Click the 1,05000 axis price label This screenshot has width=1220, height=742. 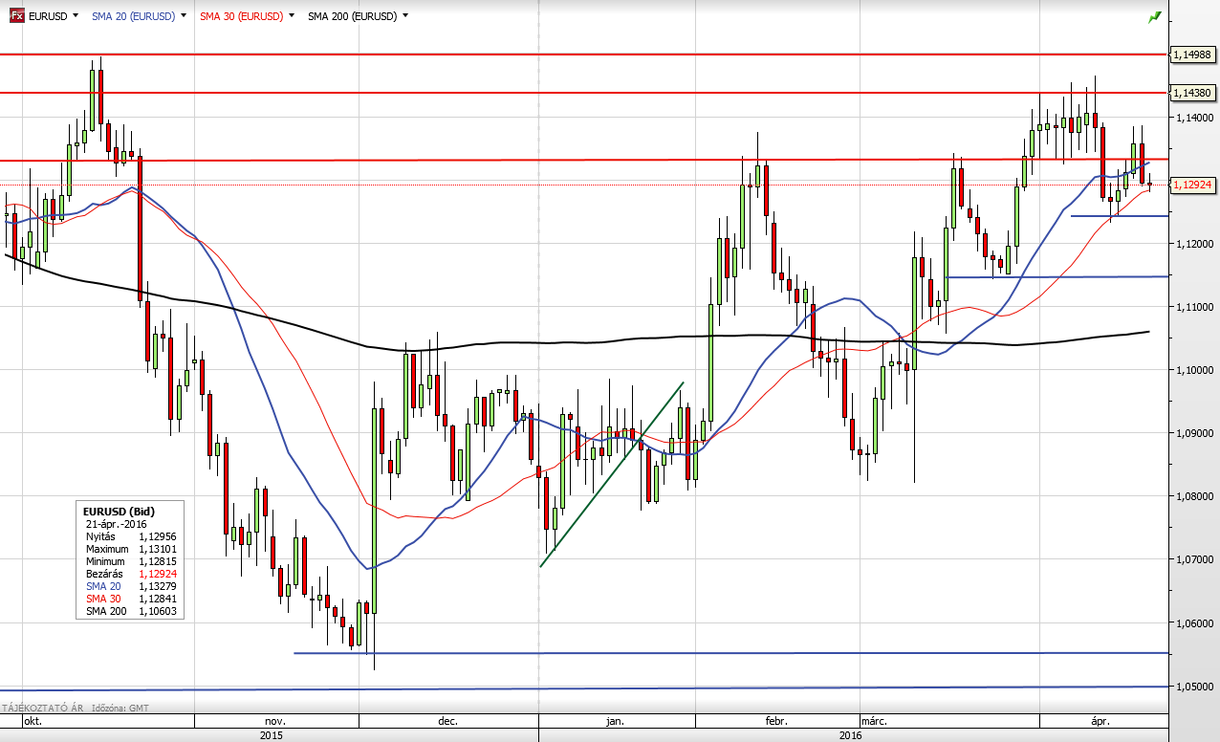tap(1193, 687)
